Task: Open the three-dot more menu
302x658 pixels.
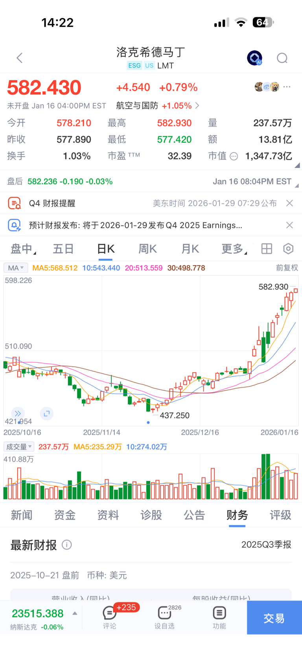Action: tap(287, 87)
